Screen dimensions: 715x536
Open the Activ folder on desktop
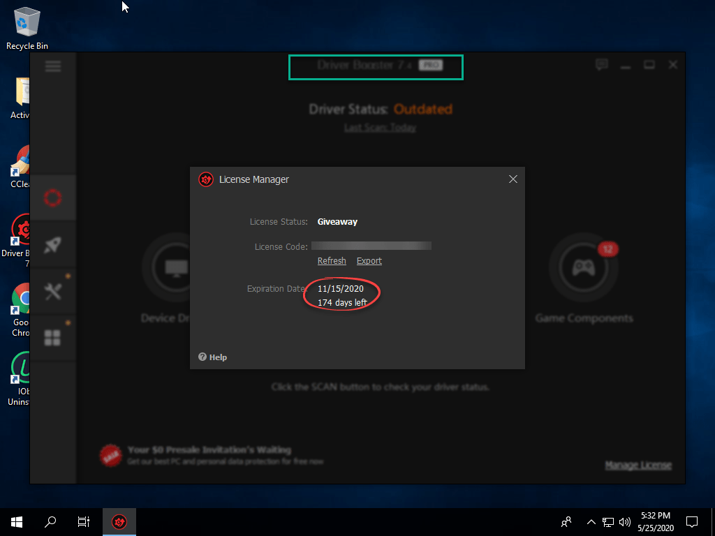(x=20, y=98)
